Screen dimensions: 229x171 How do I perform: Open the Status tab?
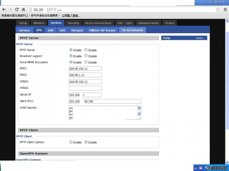pos(170,23)
